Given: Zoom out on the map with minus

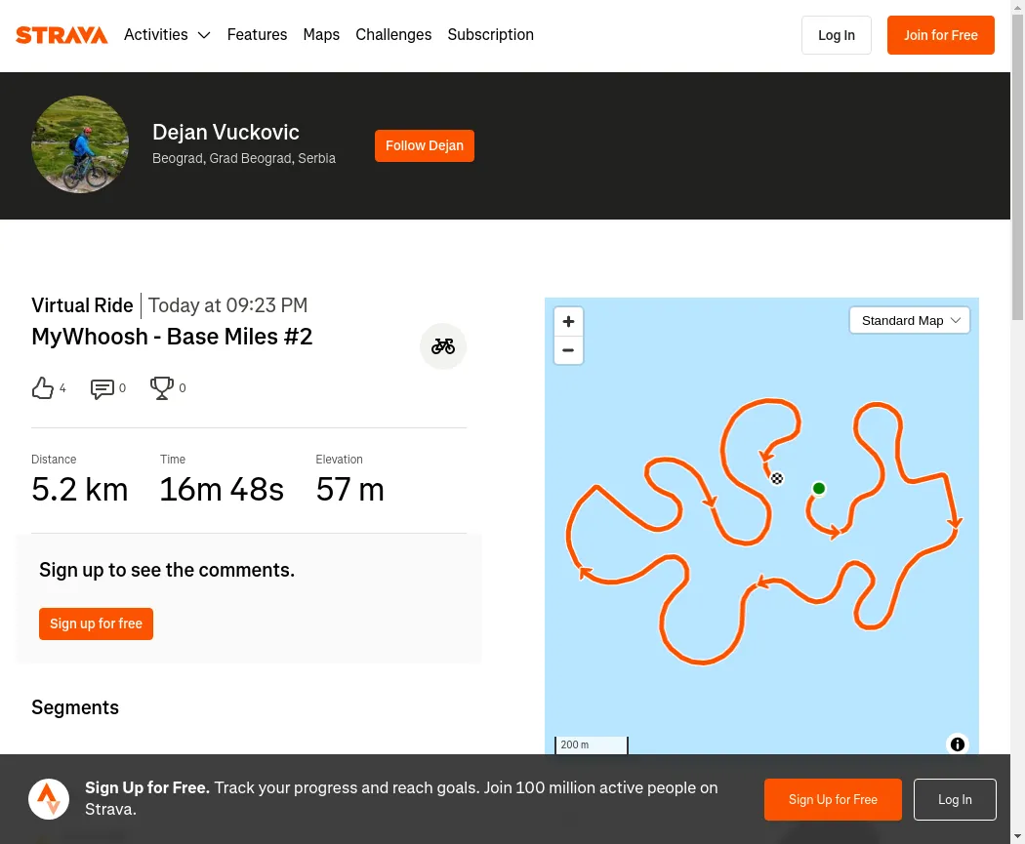Looking at the screenshot, I should click(x=568, y=350).
